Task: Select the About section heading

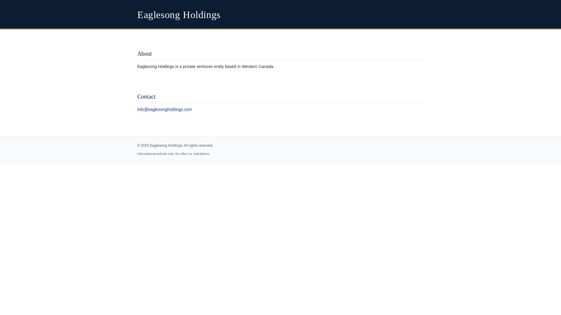Action: [x=145, y=54]
